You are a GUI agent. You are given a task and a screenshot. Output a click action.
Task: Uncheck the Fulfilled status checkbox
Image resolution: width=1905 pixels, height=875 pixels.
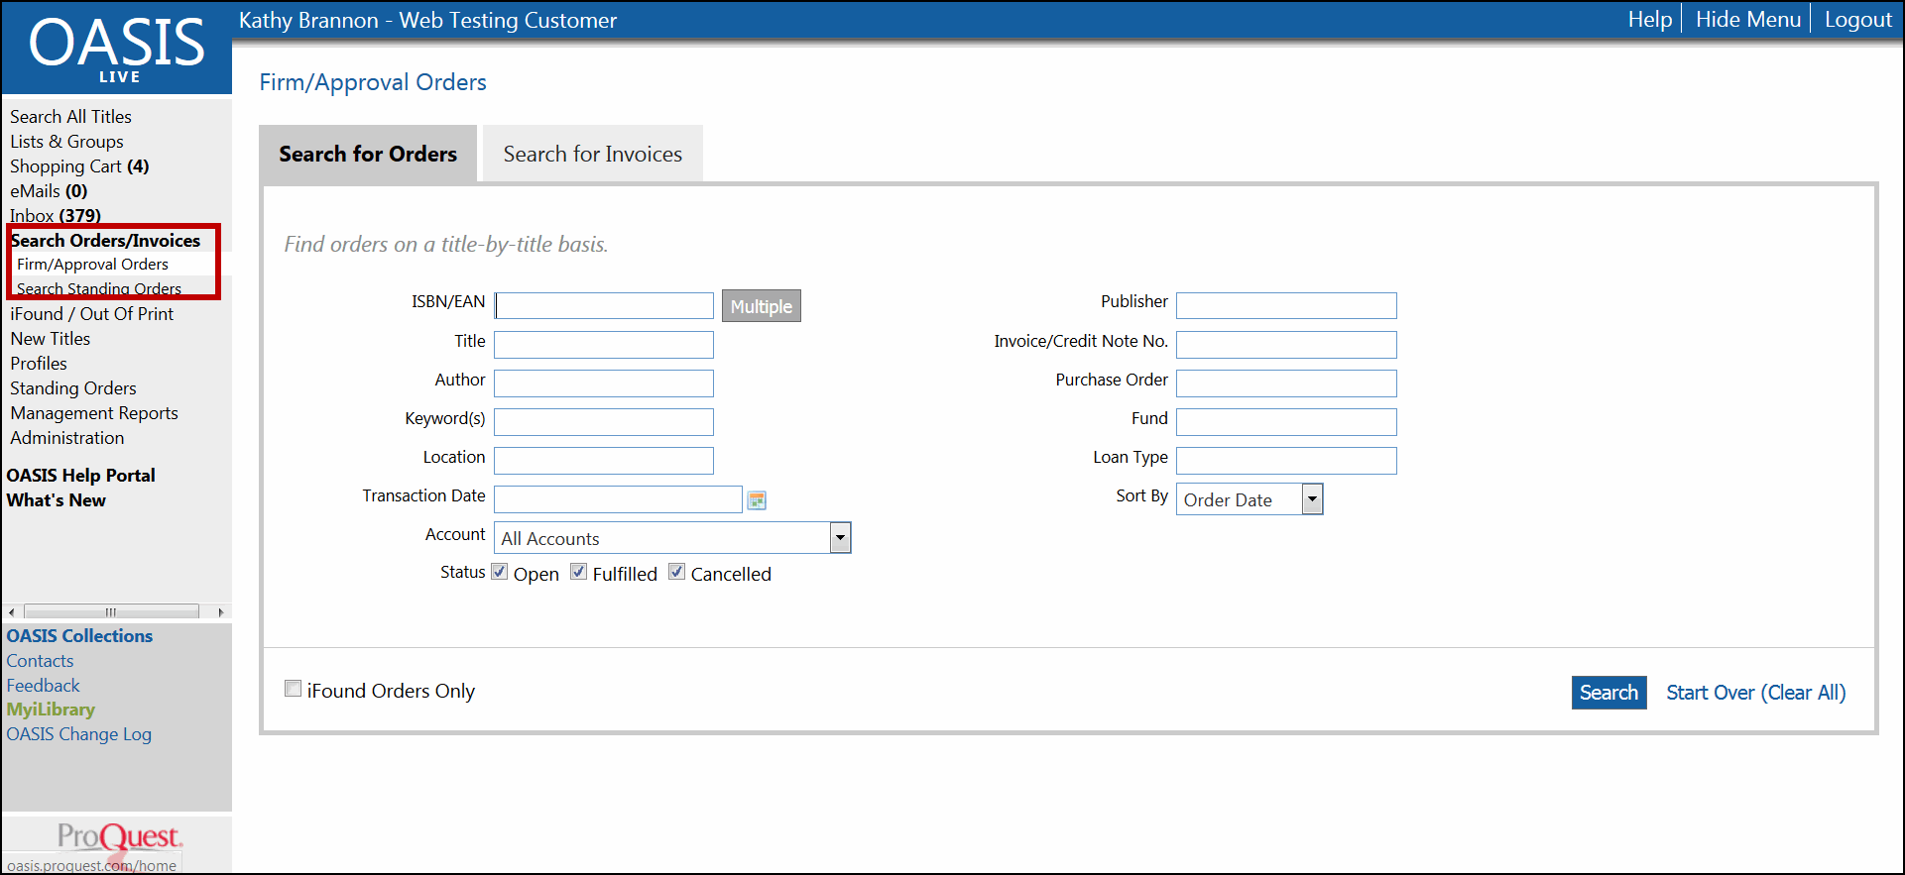(x=579, y=572)
